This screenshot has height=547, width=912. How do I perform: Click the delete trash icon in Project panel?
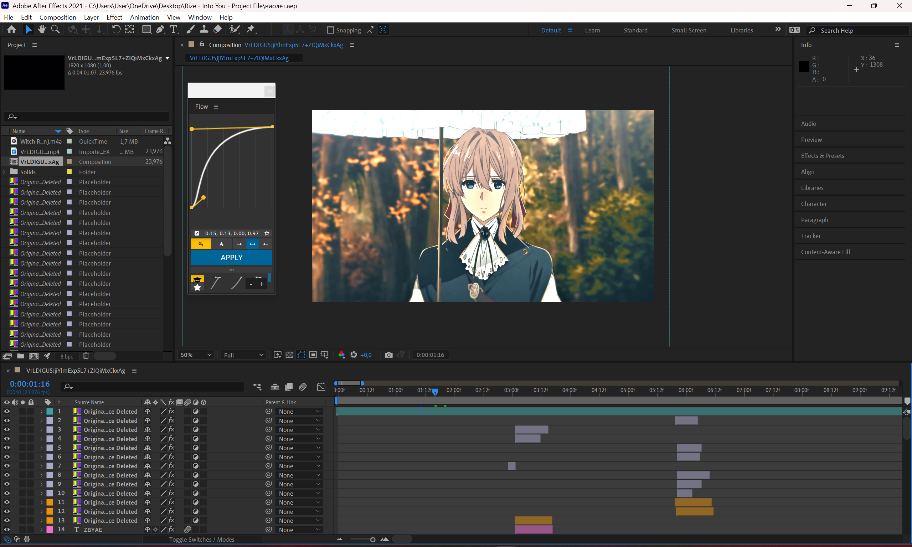86,356
